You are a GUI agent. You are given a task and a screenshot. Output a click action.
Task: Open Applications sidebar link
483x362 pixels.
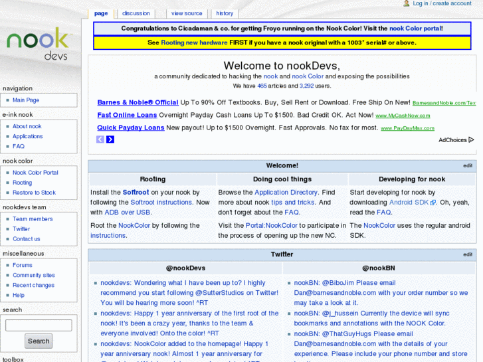28,136
